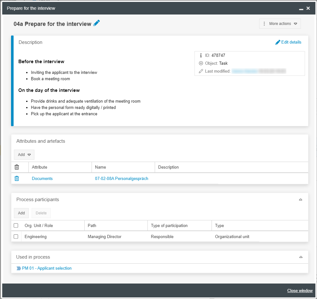Toggle the select-all participants checkbox
Screen dimensions: 317x299
16,225
